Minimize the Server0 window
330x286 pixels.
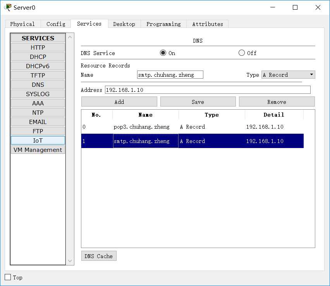click(273, 7)
